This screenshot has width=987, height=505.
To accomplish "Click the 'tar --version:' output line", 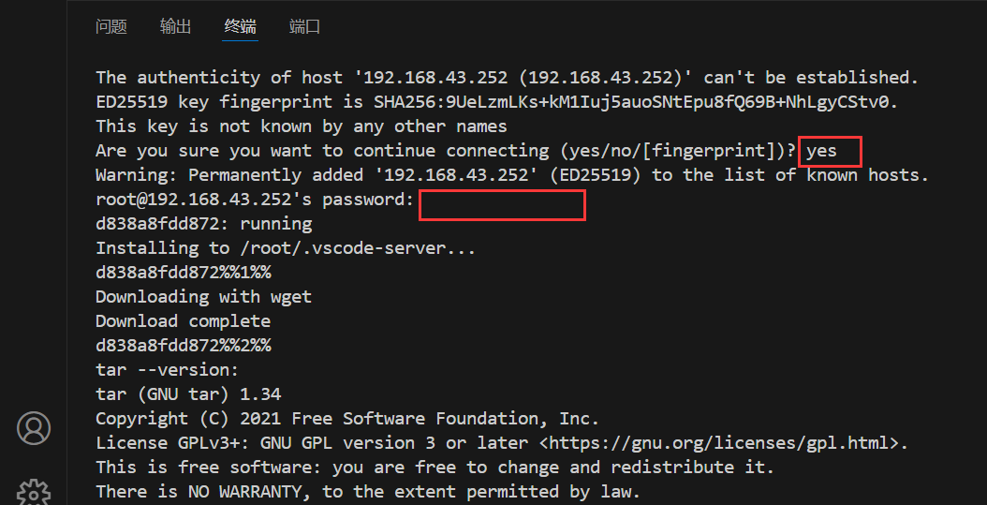I will point(168,370).
